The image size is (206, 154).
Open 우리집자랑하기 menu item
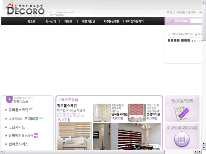[134, 21]
